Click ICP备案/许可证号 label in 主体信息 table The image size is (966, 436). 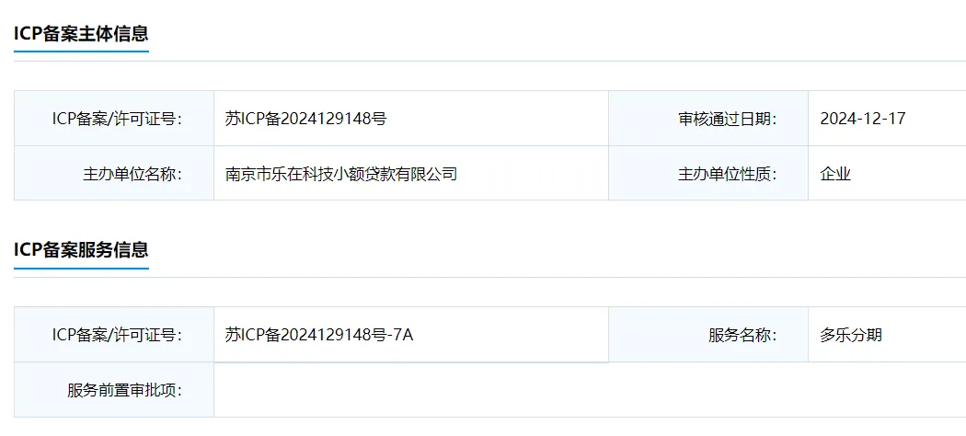[x=117, y=119]
